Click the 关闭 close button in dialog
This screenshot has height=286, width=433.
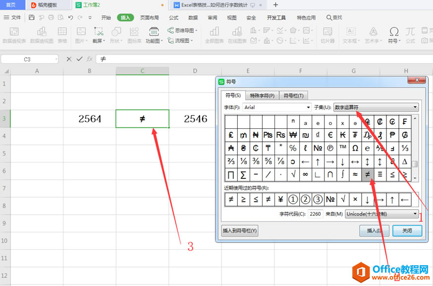coord(407,230)
